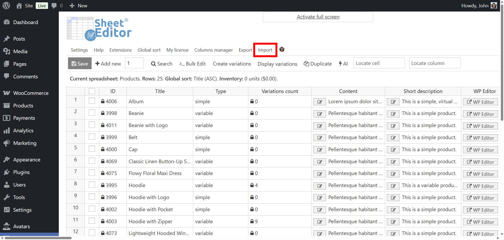Click the lock icon beside ID 4006
Screen dimensions: 504x240
tap(103, 101)
